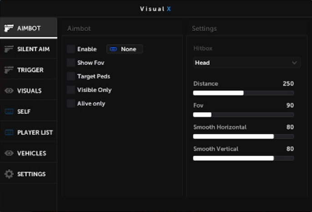Image resolution: width=312 pixels, height=212 pixels.
Task: Click the Distance slider bar
Action: point(243,93)
